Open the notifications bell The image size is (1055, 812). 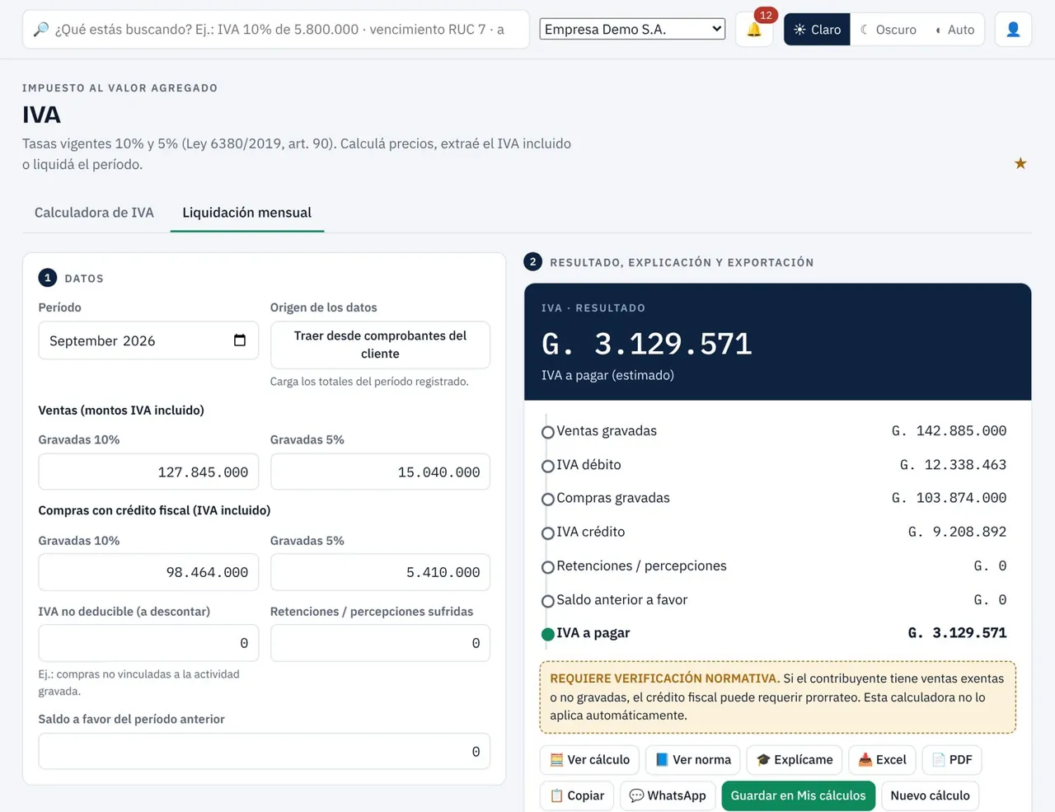click(754, 30)
